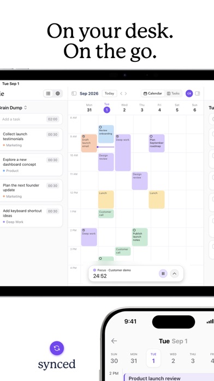This screenshot has height=381, width=214.
Task: Click Marketing tag dot on Collect launch testimonials
Action: click(x=4, y=145)
